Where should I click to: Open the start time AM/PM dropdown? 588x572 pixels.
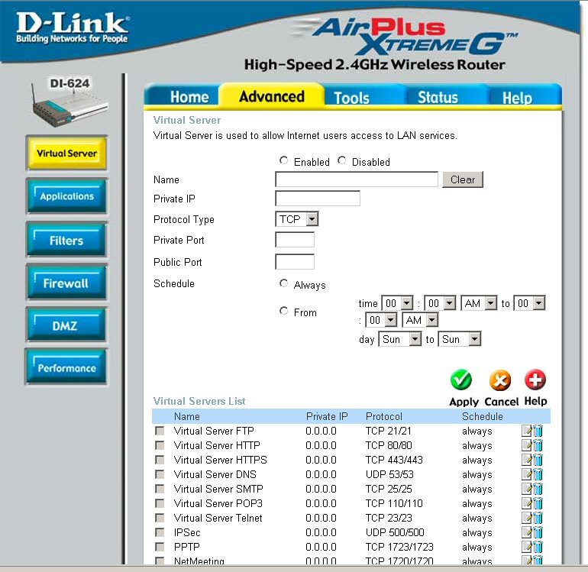pos(479,303)
